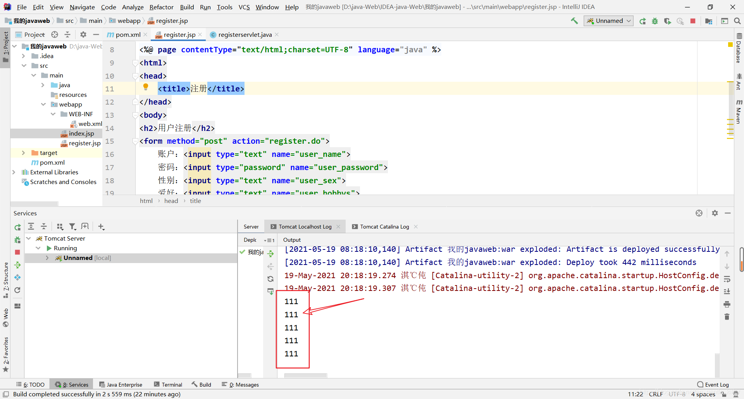This screenshot has height=399, width=744.
Task: Toggle the Database tool window tab
Action: [739, 48]
